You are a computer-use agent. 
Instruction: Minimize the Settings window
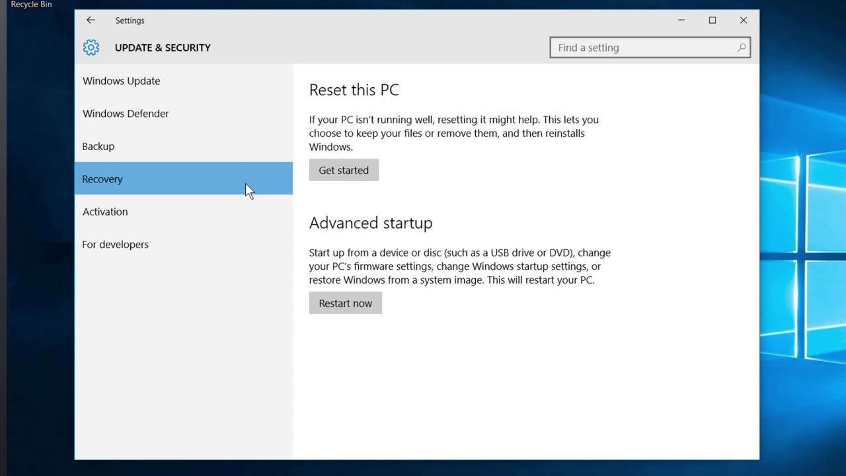click(681, 20)
